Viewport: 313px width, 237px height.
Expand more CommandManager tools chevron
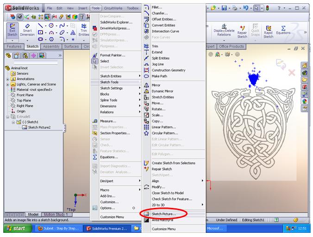pyautogui.click(x=305, y=32)
